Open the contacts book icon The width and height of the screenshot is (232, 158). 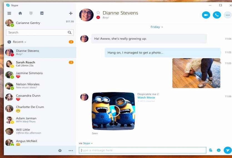[42, 13]
